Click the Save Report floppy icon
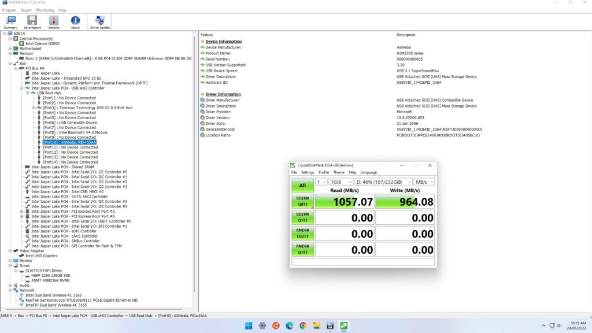Viewport: 592px width, 333px height. [x=32, y=22]
